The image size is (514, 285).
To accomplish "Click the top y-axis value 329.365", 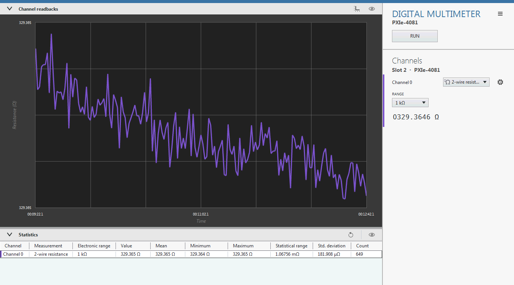I will (25, 23).
